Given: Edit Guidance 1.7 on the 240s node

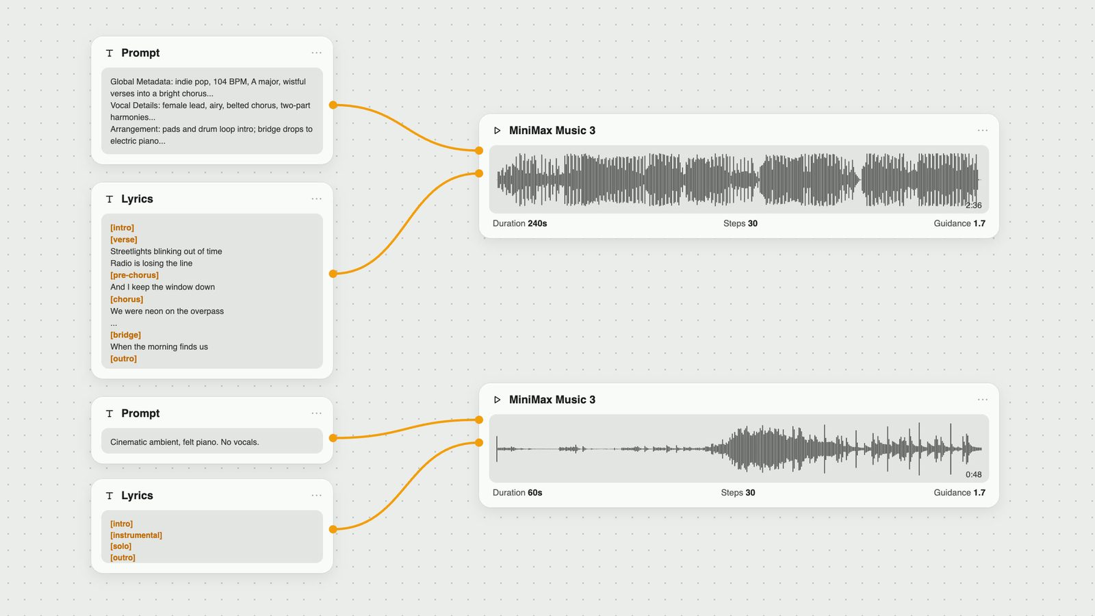Looking at the screenshot, I should pos(959,224).
